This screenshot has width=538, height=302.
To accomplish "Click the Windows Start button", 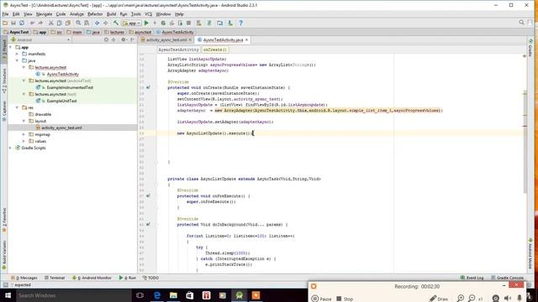I will click(x=8, y=295).
